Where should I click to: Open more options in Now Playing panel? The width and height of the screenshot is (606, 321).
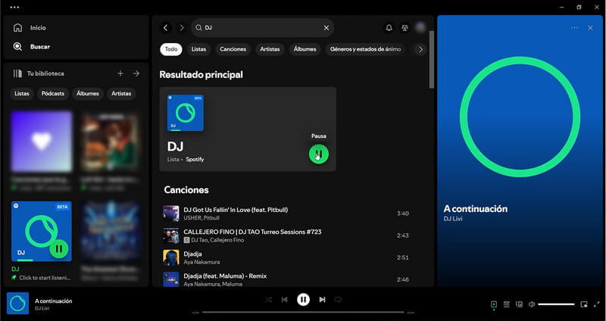[575, 28]
